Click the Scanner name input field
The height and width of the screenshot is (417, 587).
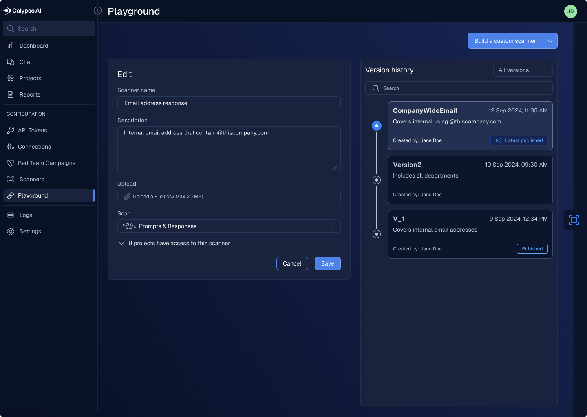(x=229, y=103)
